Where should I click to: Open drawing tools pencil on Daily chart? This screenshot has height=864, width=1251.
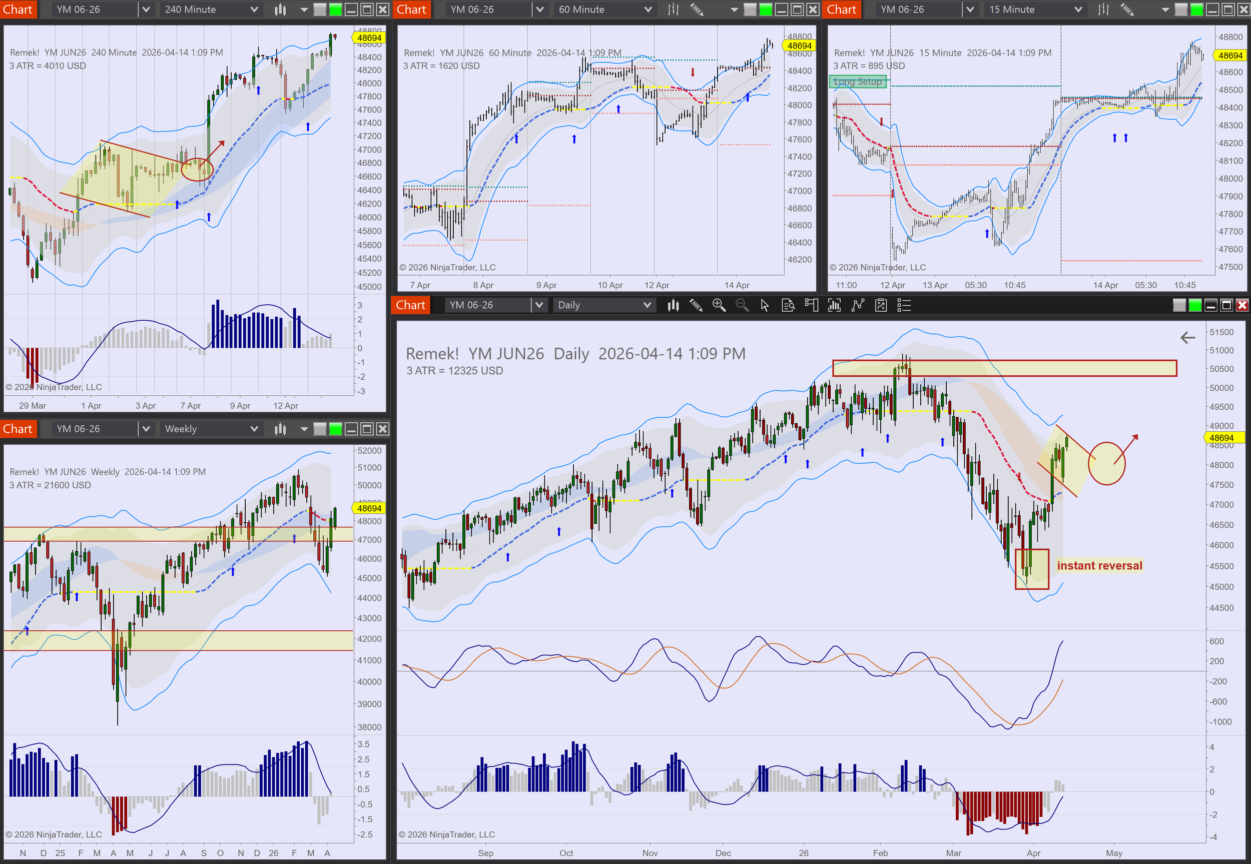tap(696, 305)
